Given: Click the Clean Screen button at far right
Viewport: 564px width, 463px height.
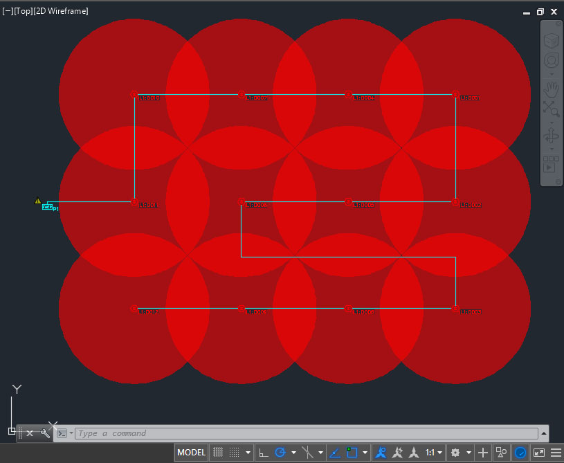Looking at the screenshot, I should (537, 452).
